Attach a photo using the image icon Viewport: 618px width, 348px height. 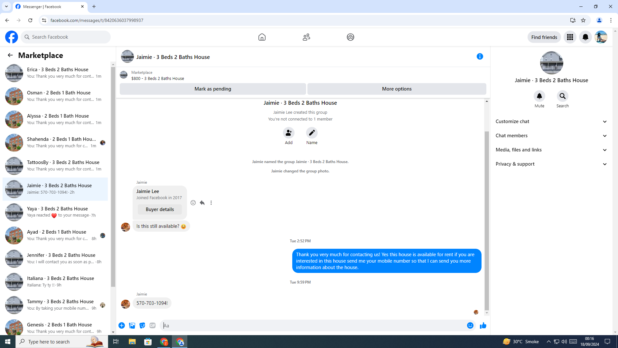click(x=132, y=326)
